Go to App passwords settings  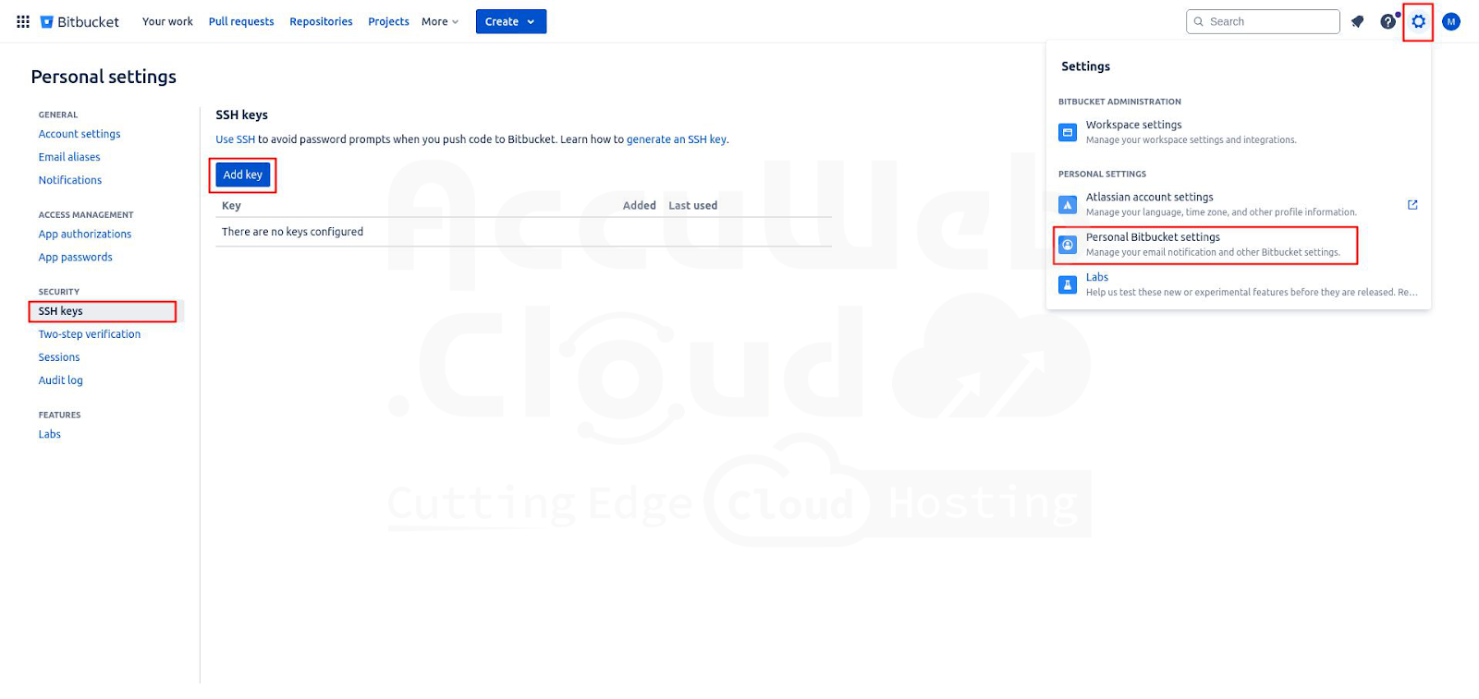(76, 258)
